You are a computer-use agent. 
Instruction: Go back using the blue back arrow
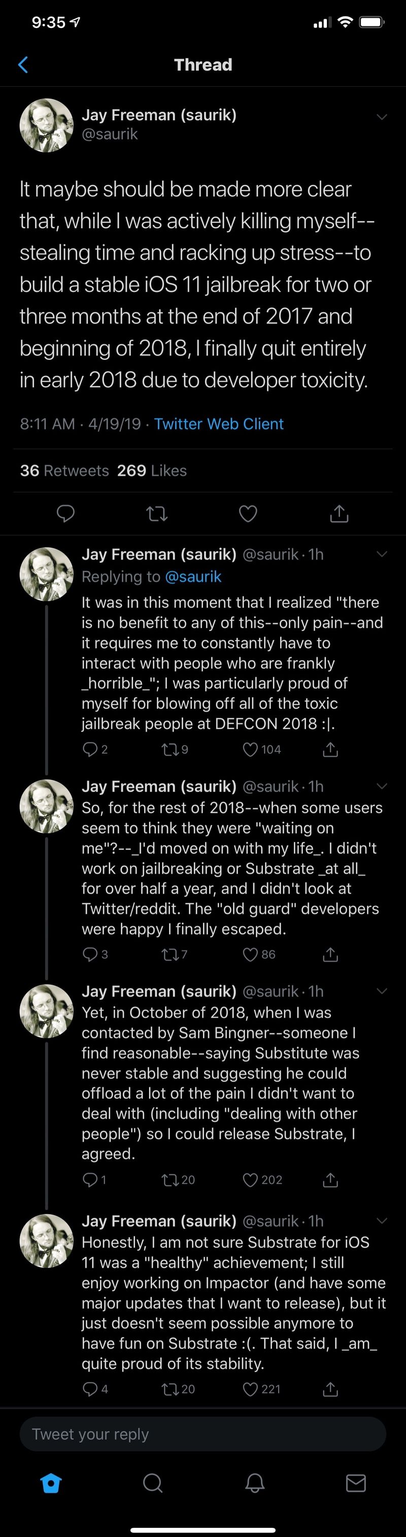click(x=23, y=64)
